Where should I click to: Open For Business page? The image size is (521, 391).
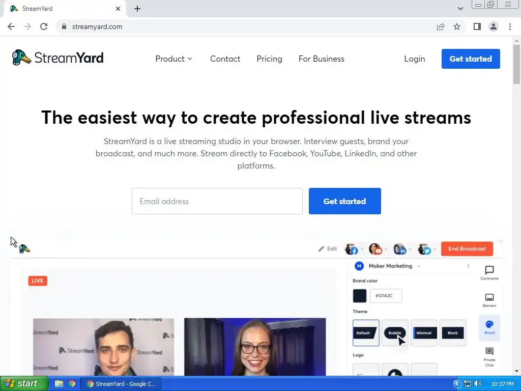pyautogui.click(x=322, y=59)
